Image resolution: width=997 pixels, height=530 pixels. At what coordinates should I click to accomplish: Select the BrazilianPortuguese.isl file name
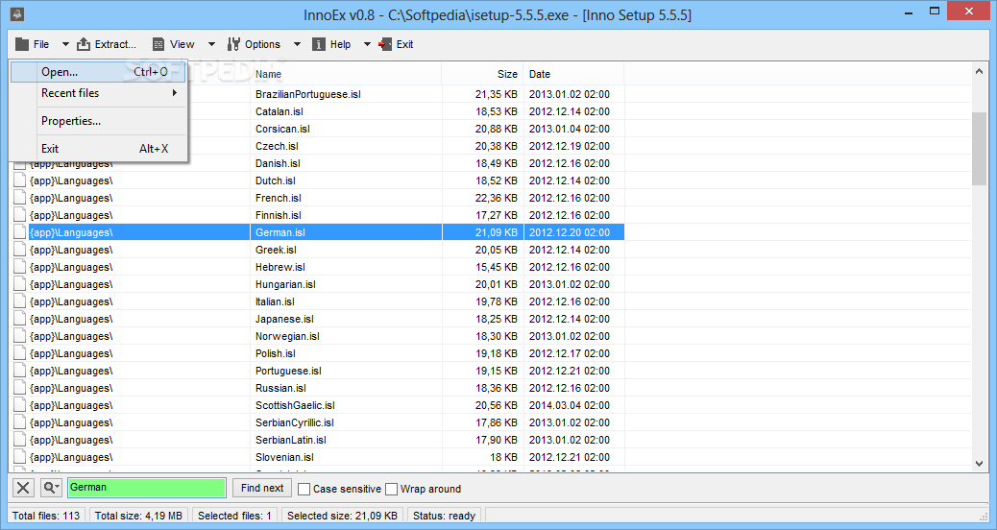pyautogui.click(x=307, y=95)
